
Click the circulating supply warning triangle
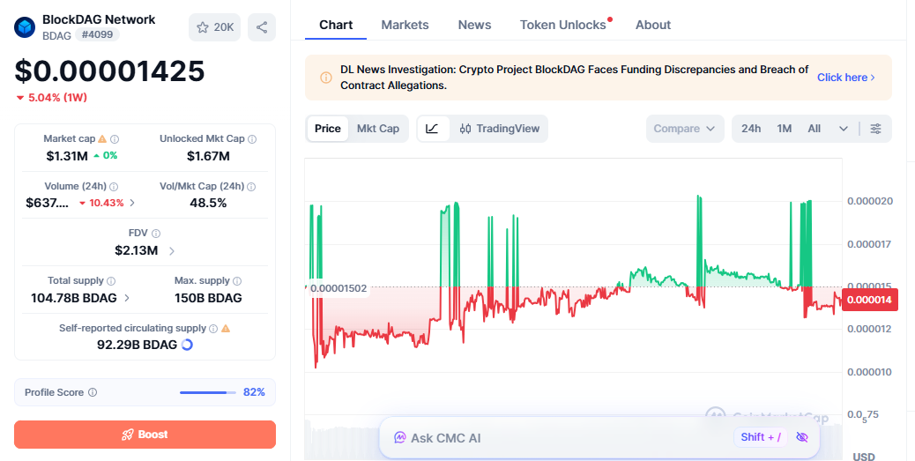coord(226,329)
